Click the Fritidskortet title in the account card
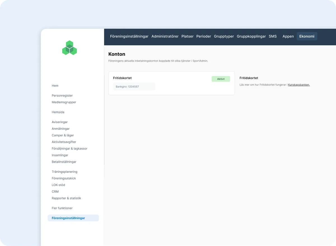Screen dimensions: 336x246 [x=122, y=78]
